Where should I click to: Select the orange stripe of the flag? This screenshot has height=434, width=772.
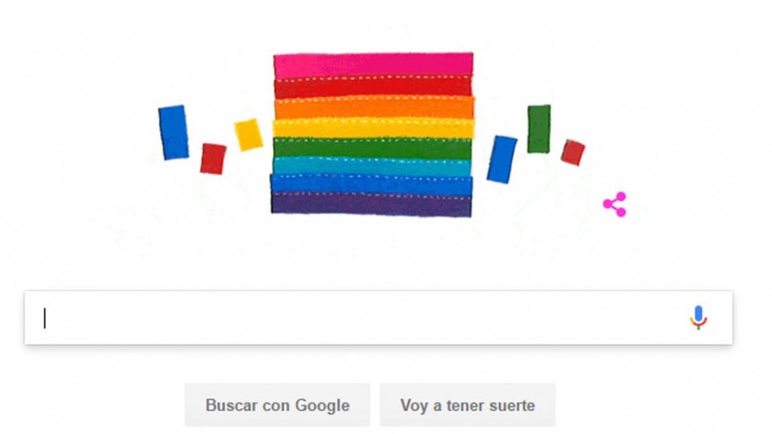tap(374, 108)
